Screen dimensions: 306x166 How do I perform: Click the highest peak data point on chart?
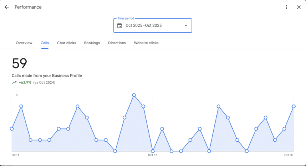[x=134, y=95]
